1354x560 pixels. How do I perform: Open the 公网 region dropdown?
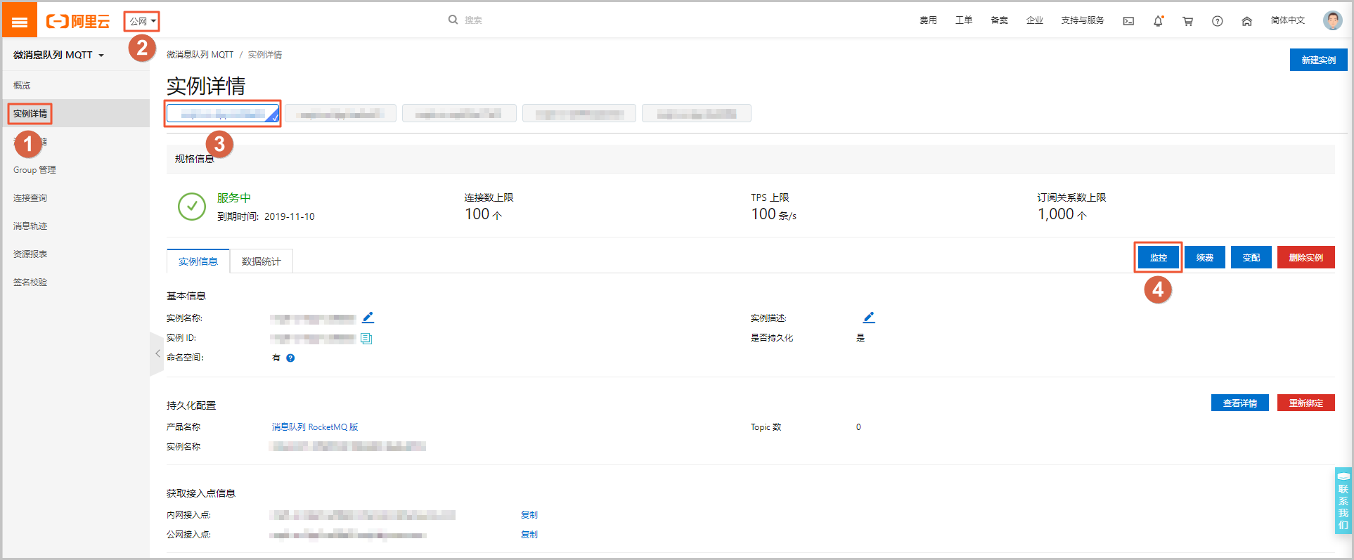point(142,21)
